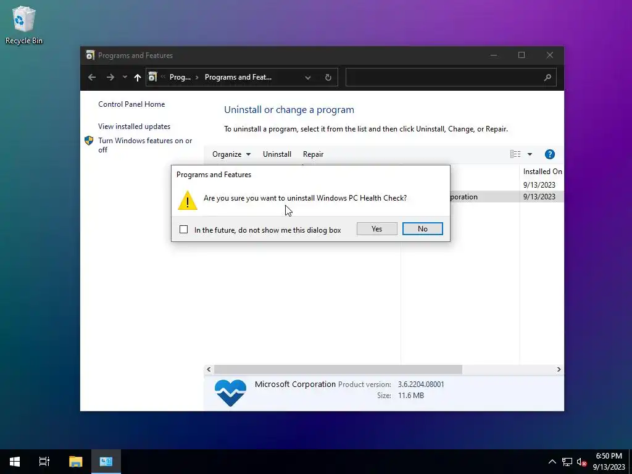Click the PC Health Check heart icon
This screenshot has width=632, height=474.
point(230,392)
